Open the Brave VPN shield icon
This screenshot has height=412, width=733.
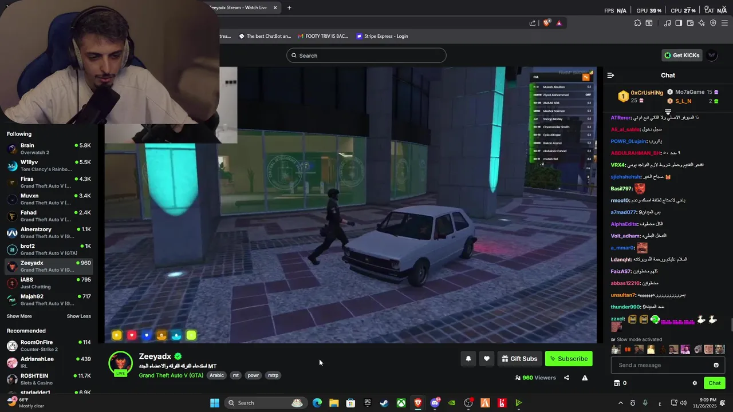tap(713, 23)
